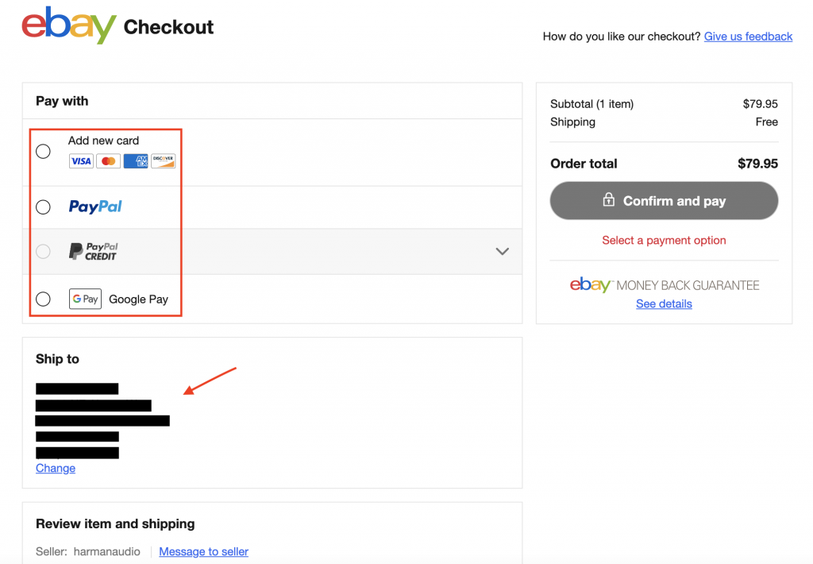Click the Discover card icon
Screen dimensions: 813x564
coord(164,161)
